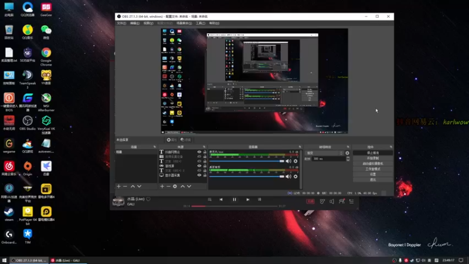
Task: Open the 视图 menu in OBS
Action: (x=148, y=23)
